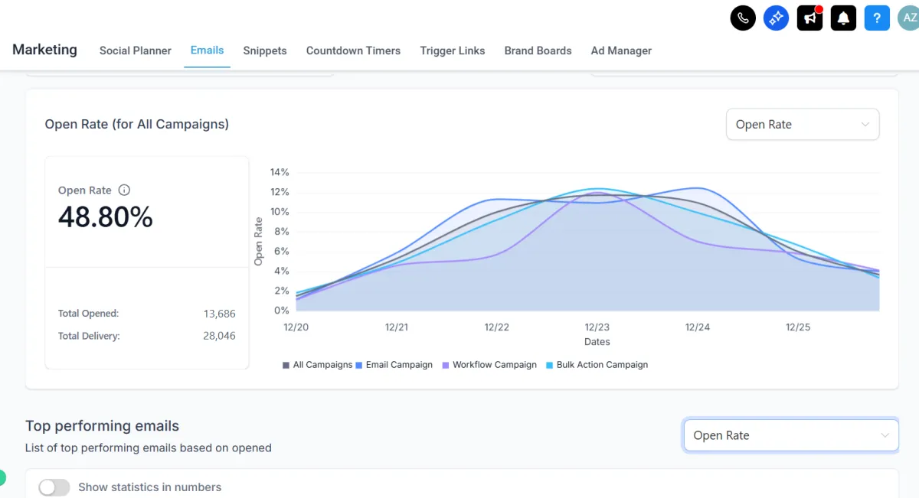Click the Open Rate info icon

click(124, 190)
